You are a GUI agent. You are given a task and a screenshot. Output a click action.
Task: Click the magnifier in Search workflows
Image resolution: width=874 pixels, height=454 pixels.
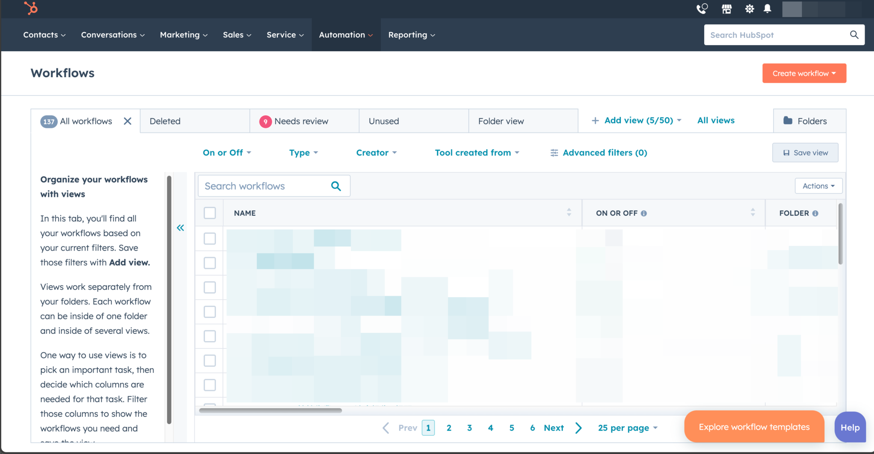click(x=335, y=186)
